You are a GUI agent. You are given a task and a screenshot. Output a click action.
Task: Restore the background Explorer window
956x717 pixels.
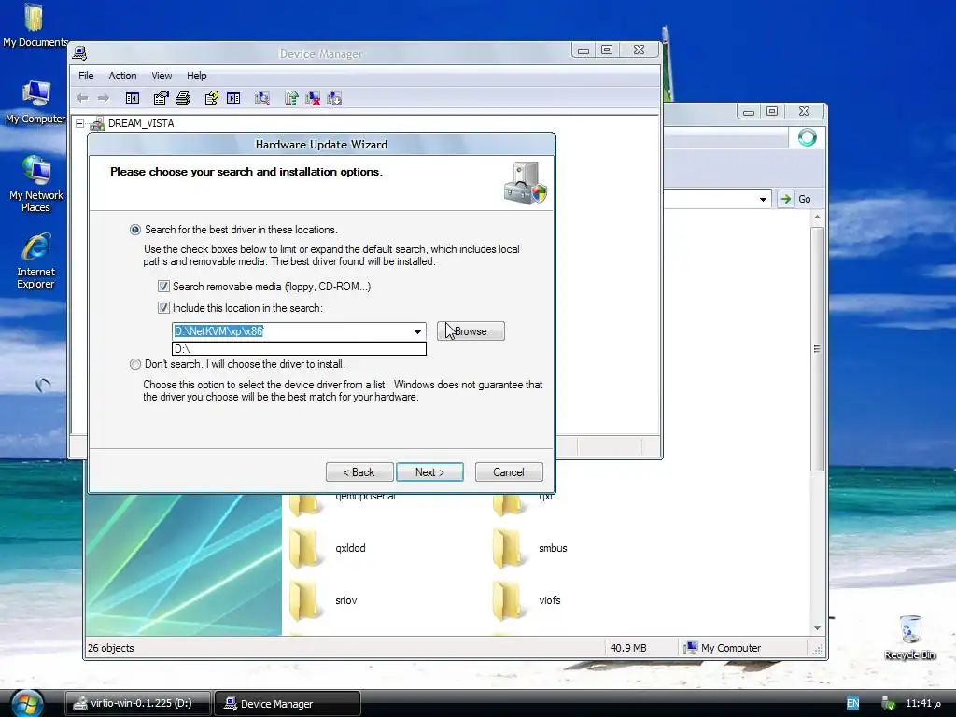pyautogui.click(x=772, y=111)
